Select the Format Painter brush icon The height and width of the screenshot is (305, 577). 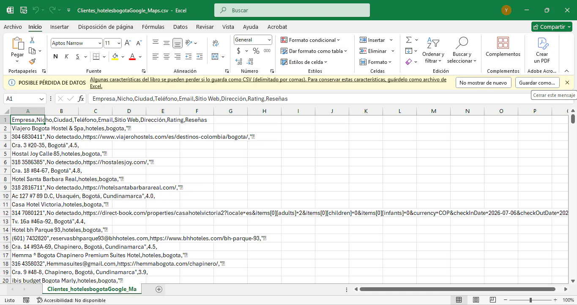pyautogui.click(x=32, y=62)
